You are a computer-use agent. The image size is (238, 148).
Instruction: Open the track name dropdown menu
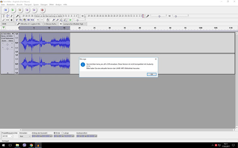(8, 34)
